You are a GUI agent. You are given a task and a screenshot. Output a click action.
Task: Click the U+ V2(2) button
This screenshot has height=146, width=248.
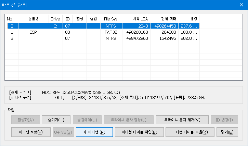[63, 132]
